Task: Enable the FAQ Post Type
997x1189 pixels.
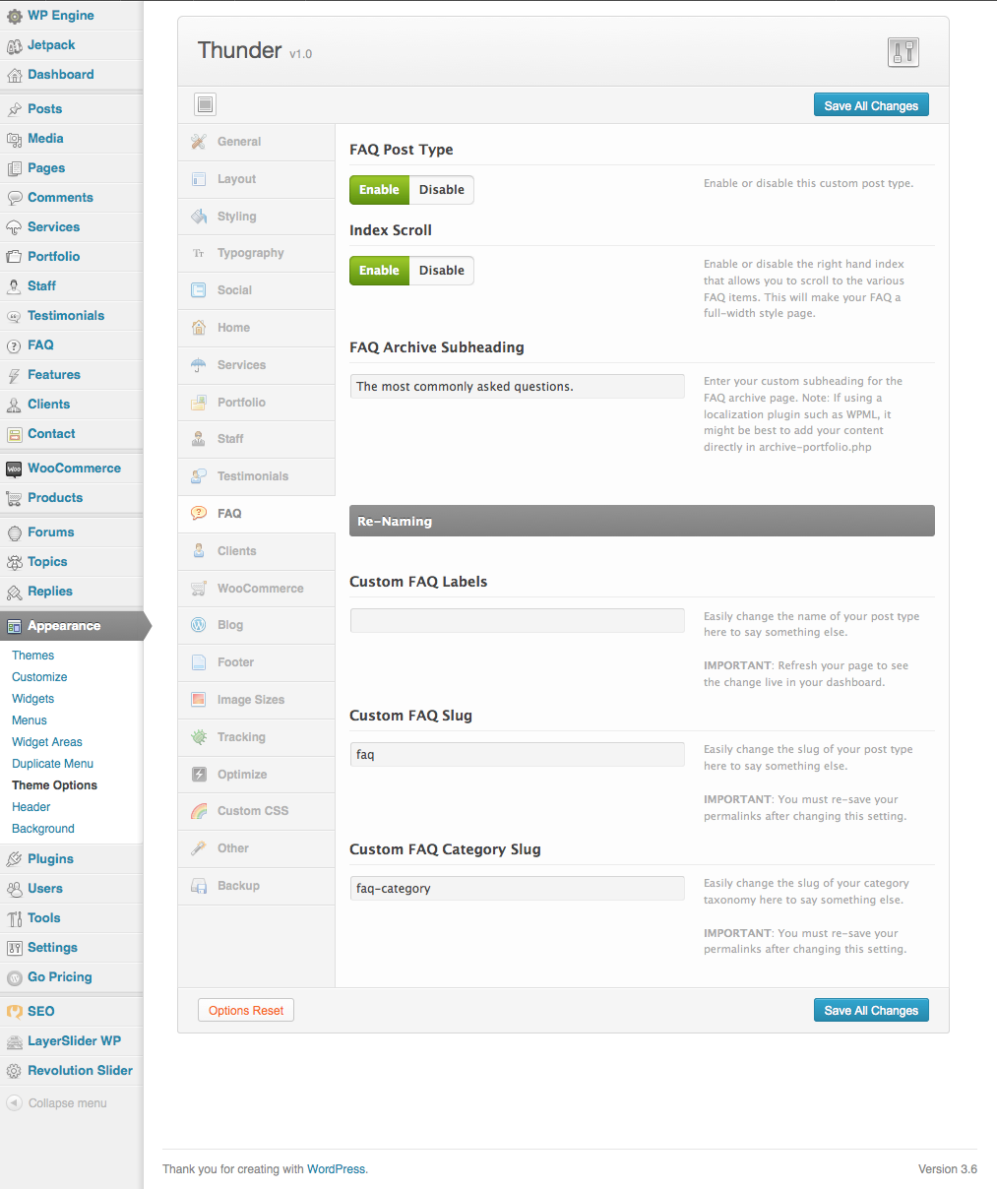Action: click(x=379, y=190)
